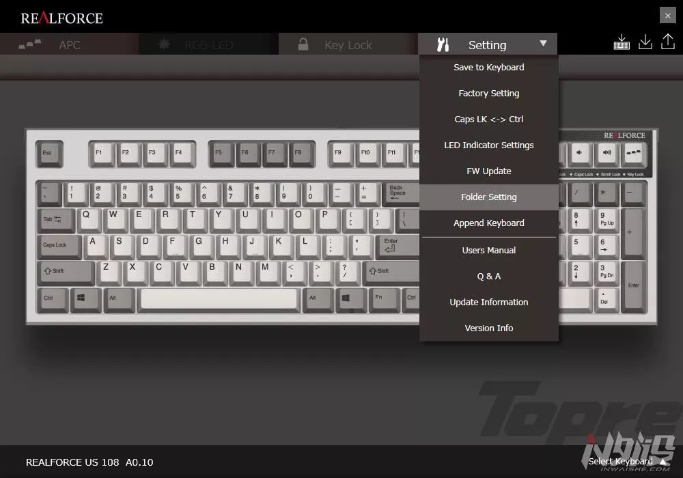
Task: Click the numpad 6 right-arrow key
Action: pos(607,247)
